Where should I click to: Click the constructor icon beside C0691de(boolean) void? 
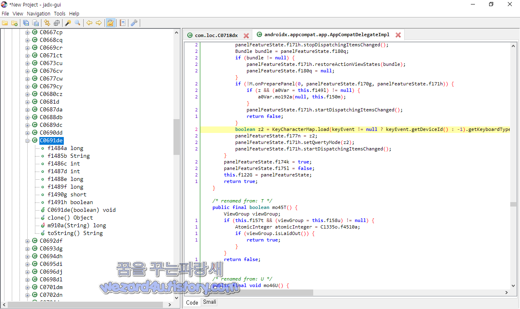tap(43, 210)
